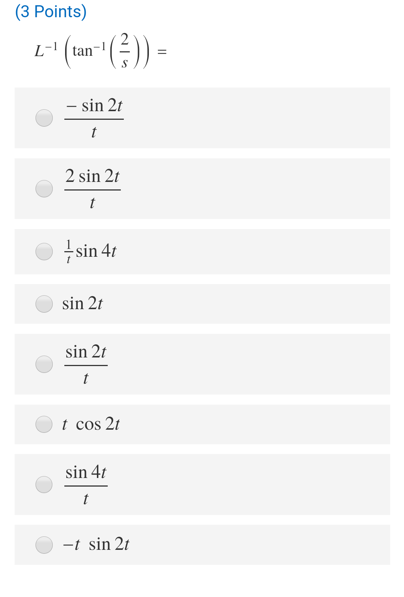Click the t cos 2t answer box

(x=187, y=424)
